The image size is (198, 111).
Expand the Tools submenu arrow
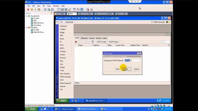[72, 70]
